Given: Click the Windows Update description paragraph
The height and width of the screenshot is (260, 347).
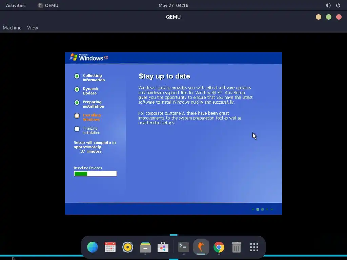Looking at the screenshot, I should coord(196,95).
